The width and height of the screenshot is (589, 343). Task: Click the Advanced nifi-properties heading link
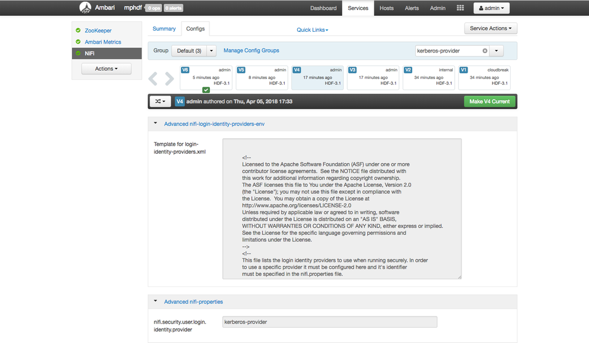[x=193, y=302]
